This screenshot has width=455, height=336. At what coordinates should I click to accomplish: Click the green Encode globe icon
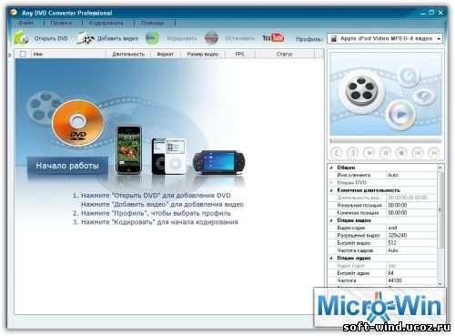pyautogui.click(x=152, y=38)
